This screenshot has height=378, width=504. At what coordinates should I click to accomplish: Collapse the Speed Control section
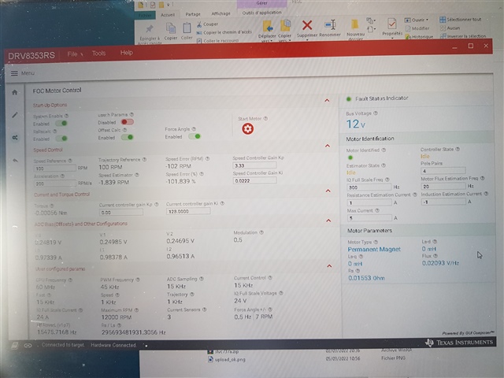point(328,146)
